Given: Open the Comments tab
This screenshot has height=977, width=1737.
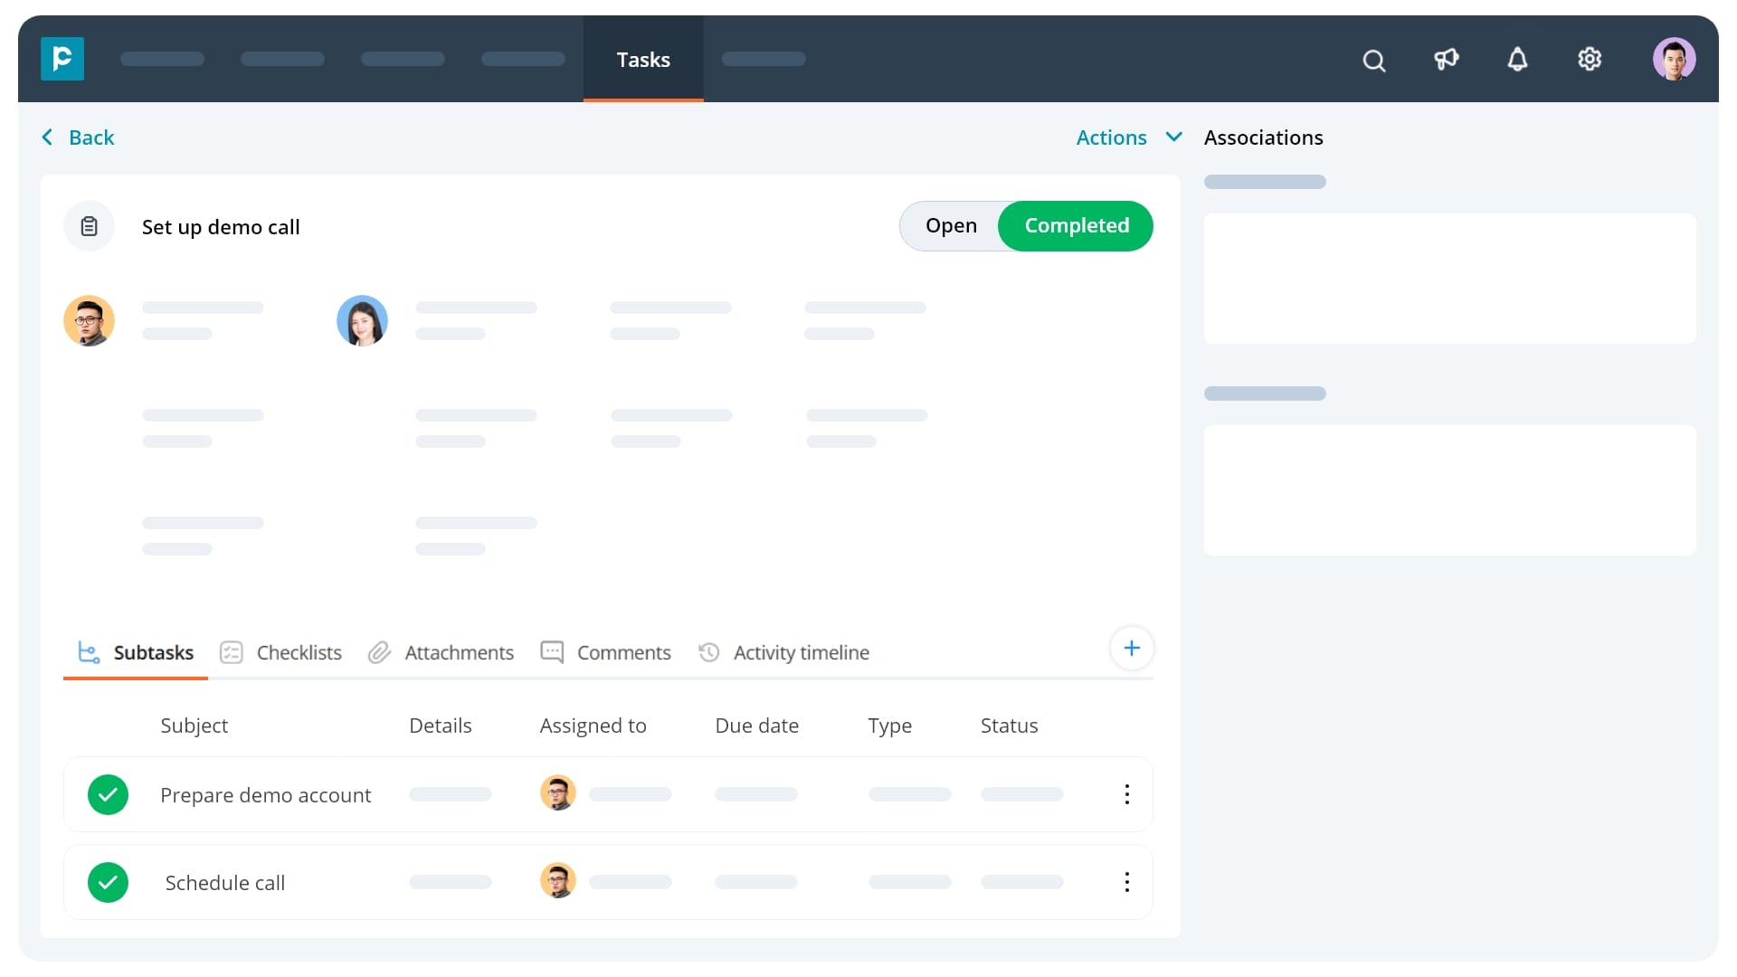Looking at the screenshot, I should 624,652.
